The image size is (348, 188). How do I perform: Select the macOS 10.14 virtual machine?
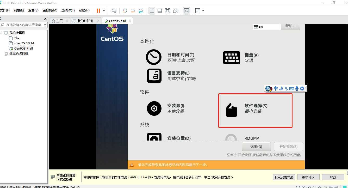tap(24, 43)
